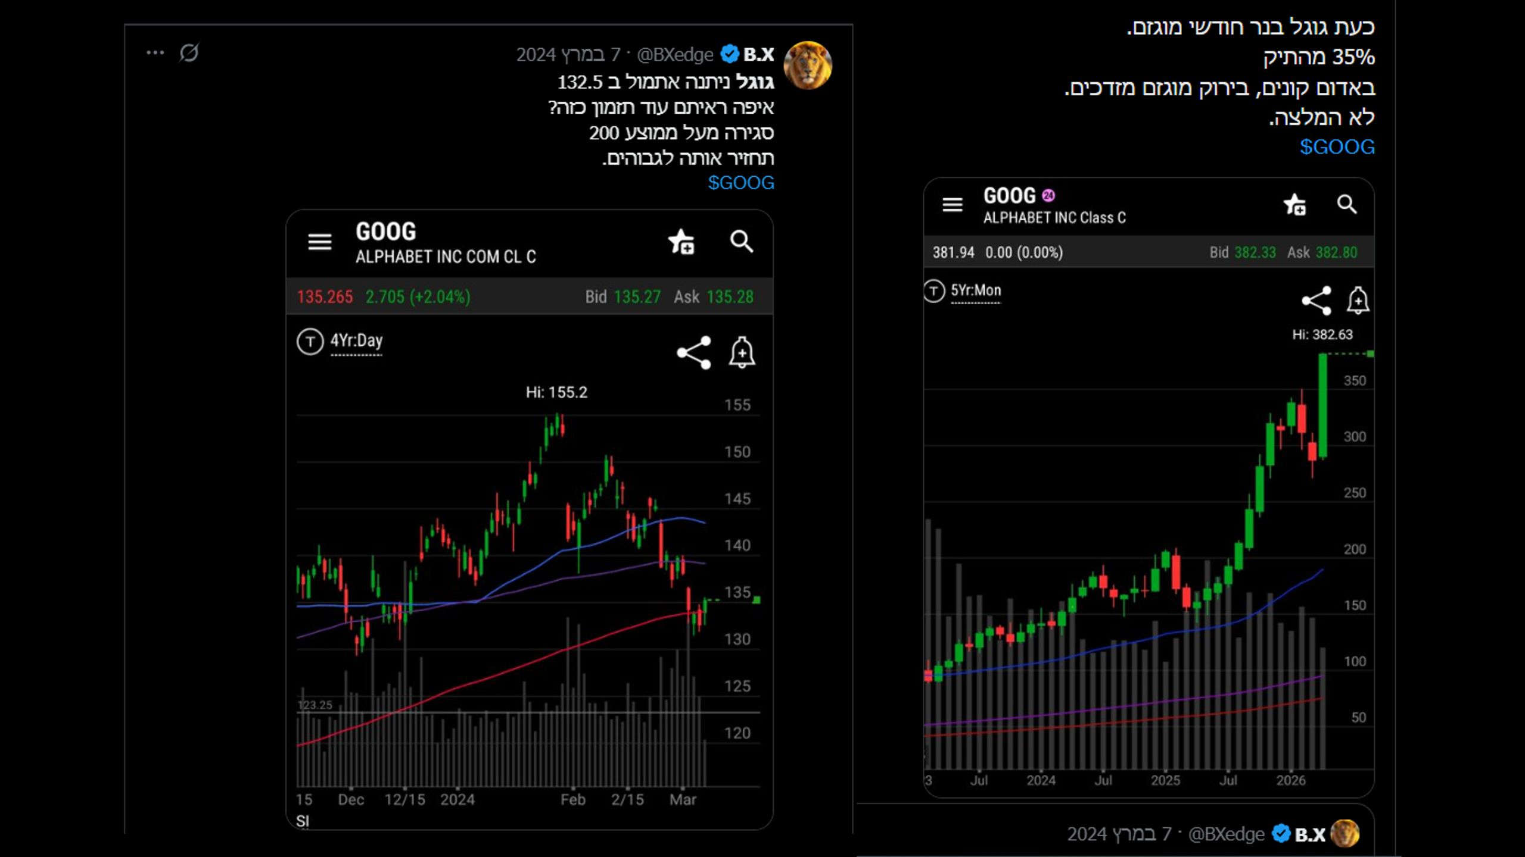The height and width of the screenshot is (857, 1525).
Task: Open hamburger menu in quoted GOOG chart
Action: point(319,242)
